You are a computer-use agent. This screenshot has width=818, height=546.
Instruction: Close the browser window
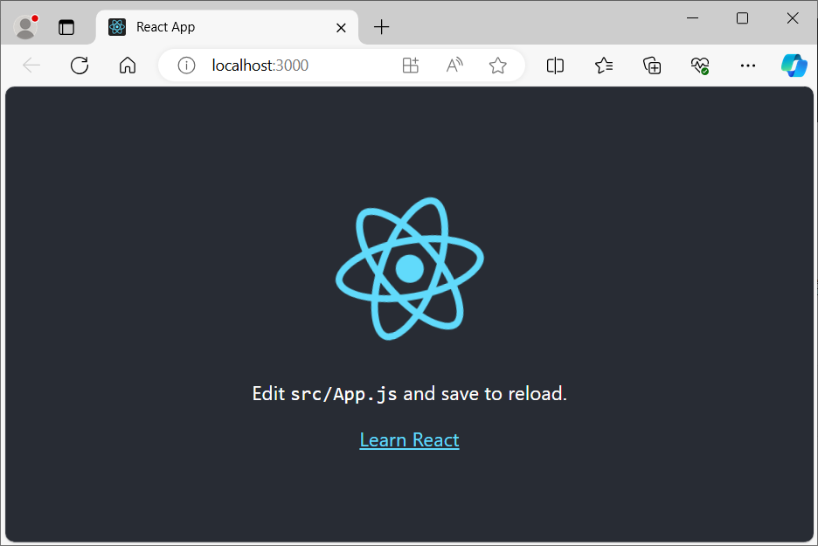click(x=793, y=18)
